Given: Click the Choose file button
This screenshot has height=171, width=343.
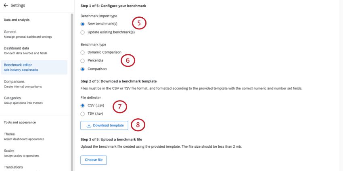Looking at the screenshot, I should click(x=94, y=160).
